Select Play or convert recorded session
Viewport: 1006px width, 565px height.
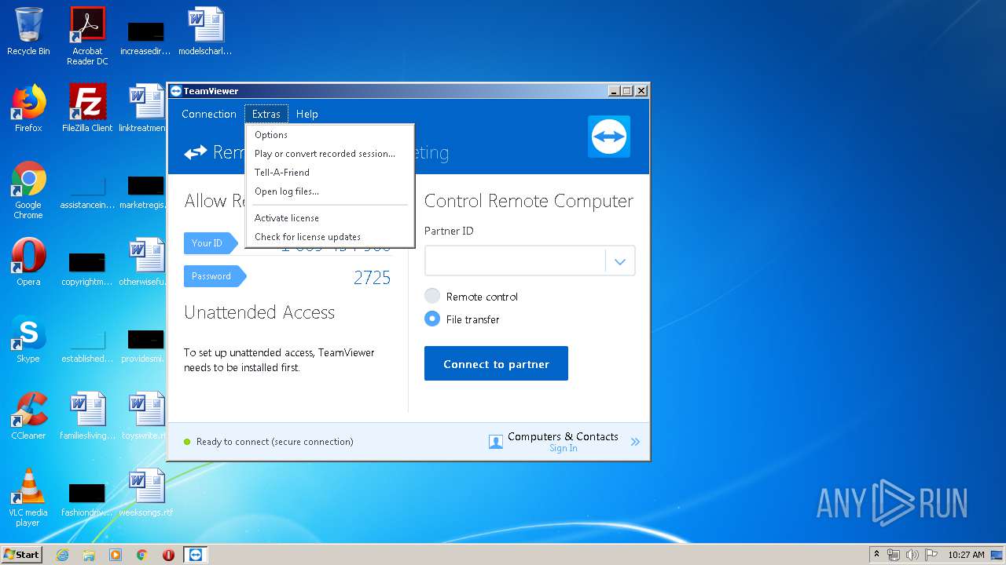coord(330,154)
